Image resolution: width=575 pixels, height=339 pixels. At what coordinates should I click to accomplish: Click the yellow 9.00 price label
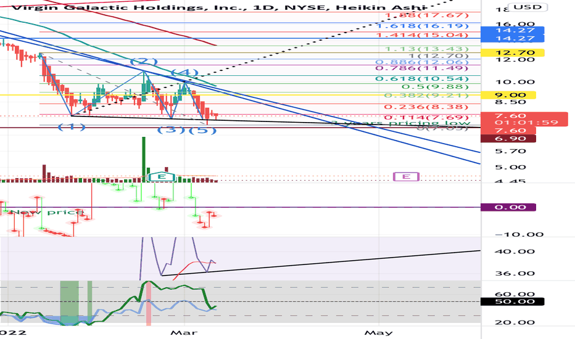pos(508,95)
